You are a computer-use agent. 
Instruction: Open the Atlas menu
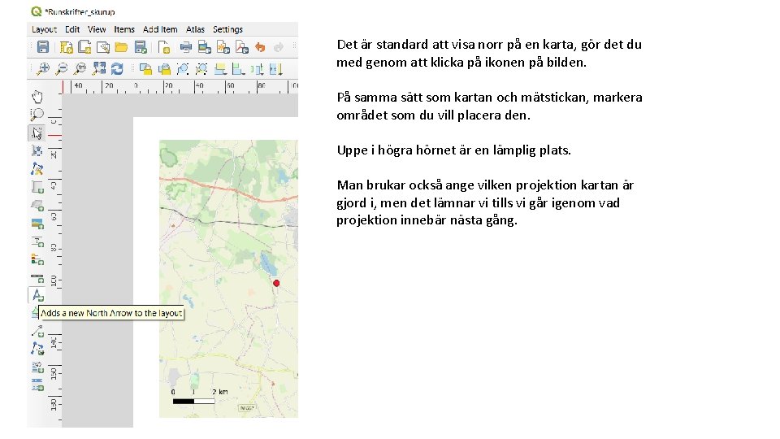tap(195, 29)
